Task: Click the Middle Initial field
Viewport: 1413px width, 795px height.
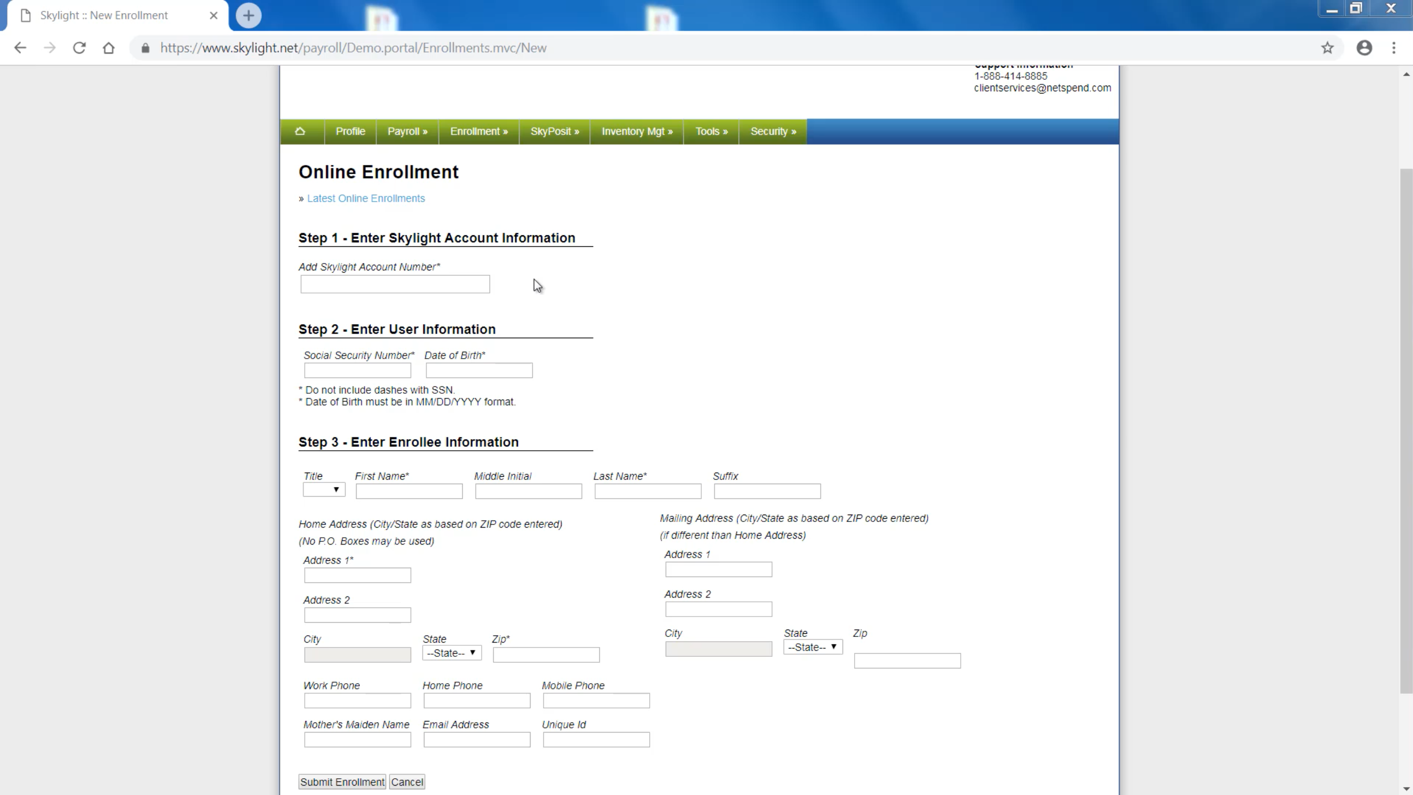Action: (529, 491)
